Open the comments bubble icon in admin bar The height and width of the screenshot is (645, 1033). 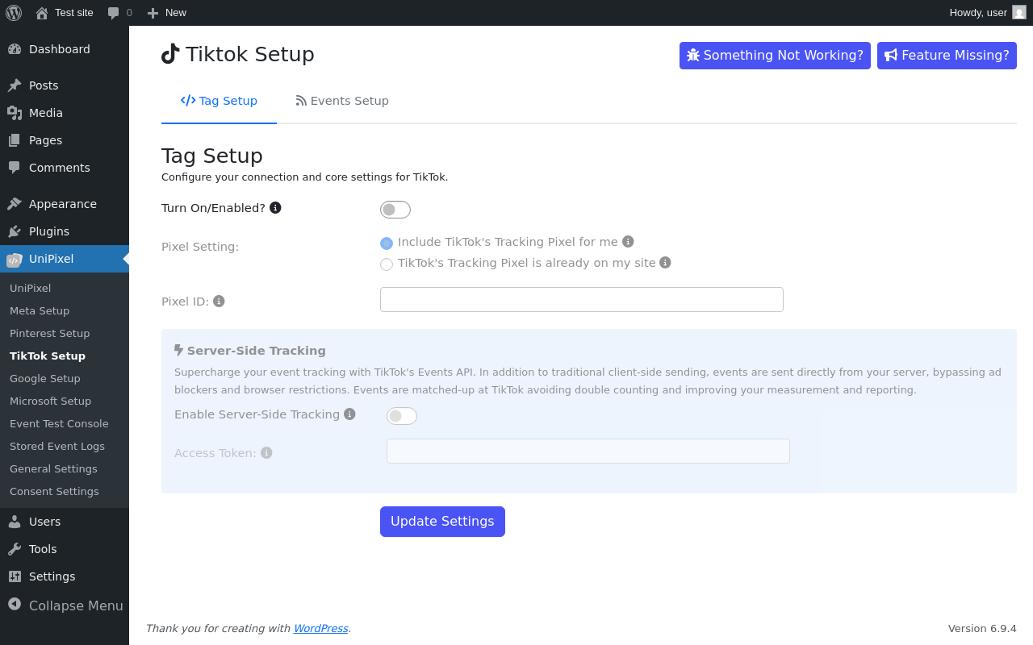click(x=114, y=13)
